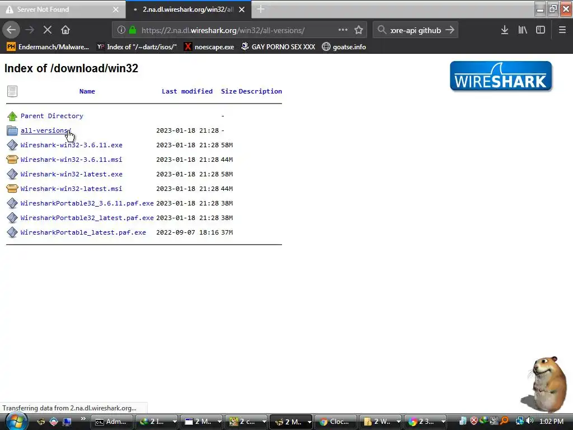This screenshot has width=573, height=430.
Task: Click the green secure padlock icon
Action: [x=133, y=30]
